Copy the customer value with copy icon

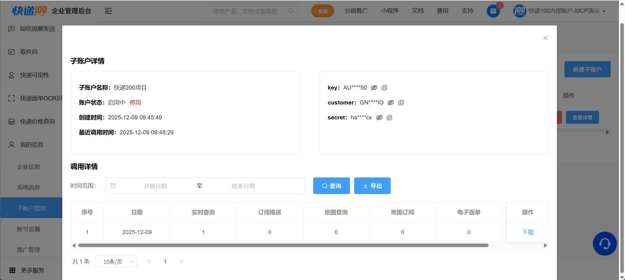[x=401, y=103]
